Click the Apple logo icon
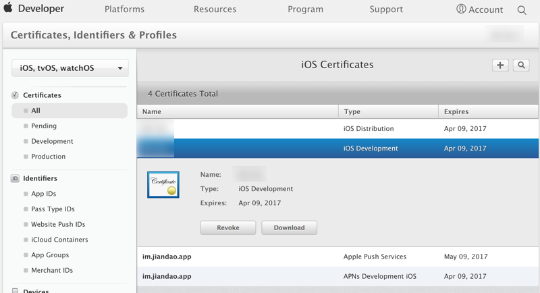Viewport: 540px width, 293px height. click(x=9, y=9)
